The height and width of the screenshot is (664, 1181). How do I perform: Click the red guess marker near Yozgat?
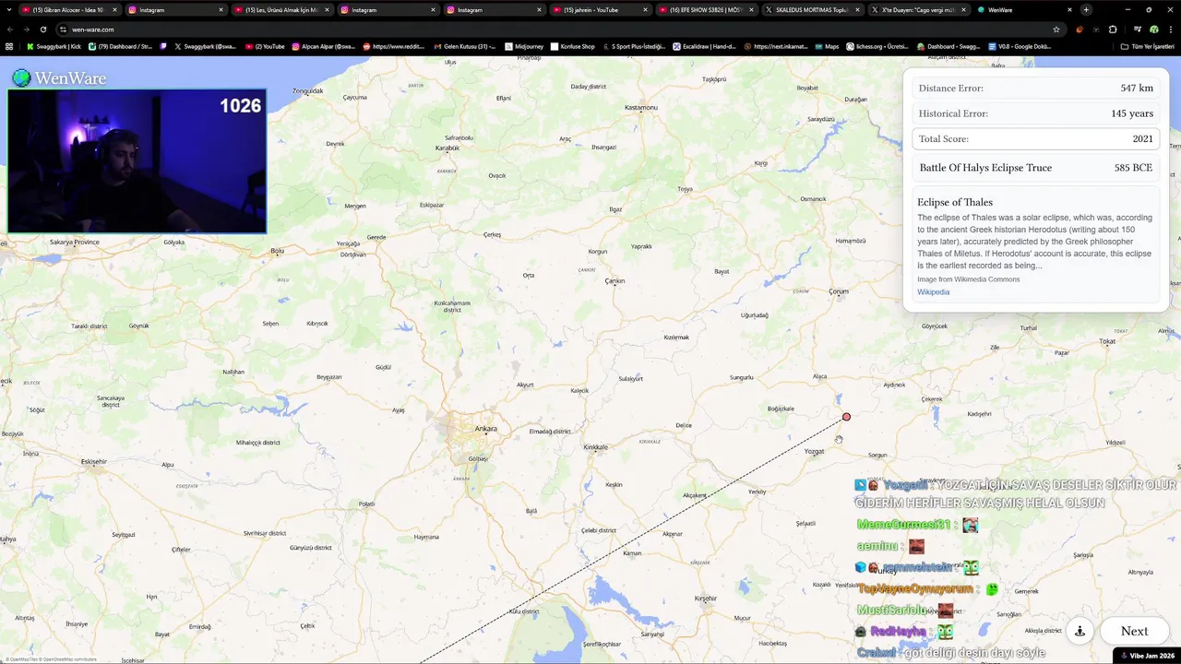(846, 417)
